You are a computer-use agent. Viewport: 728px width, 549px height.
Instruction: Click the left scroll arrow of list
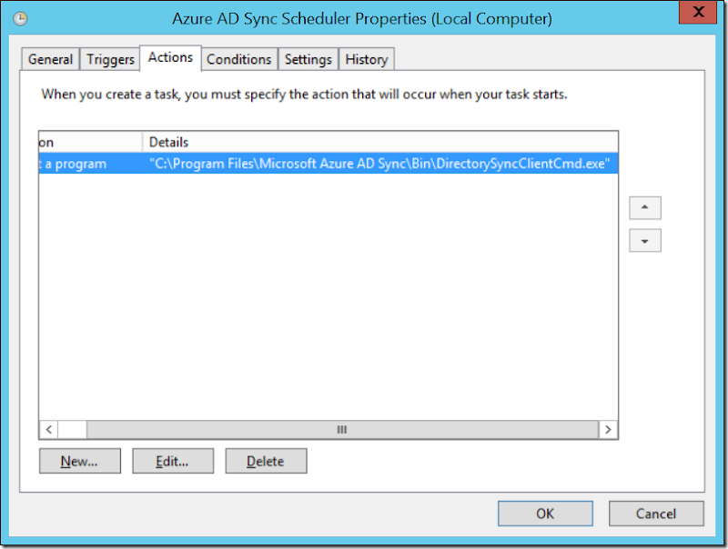[49, 429]
